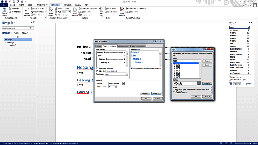Open Styles pane options dropdown arrow
Image resolution: width=258 pixels, height=145 pixels.
pyautogui.click(x=249, y=23)
